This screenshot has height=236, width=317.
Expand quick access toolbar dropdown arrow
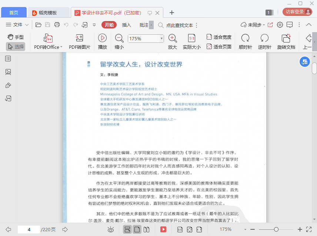pyautogui.click(x=94, y=25)
